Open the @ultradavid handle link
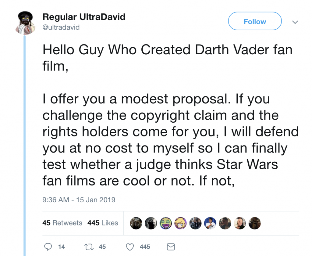Viewport: 312px width, 256px height. point(61,27)
